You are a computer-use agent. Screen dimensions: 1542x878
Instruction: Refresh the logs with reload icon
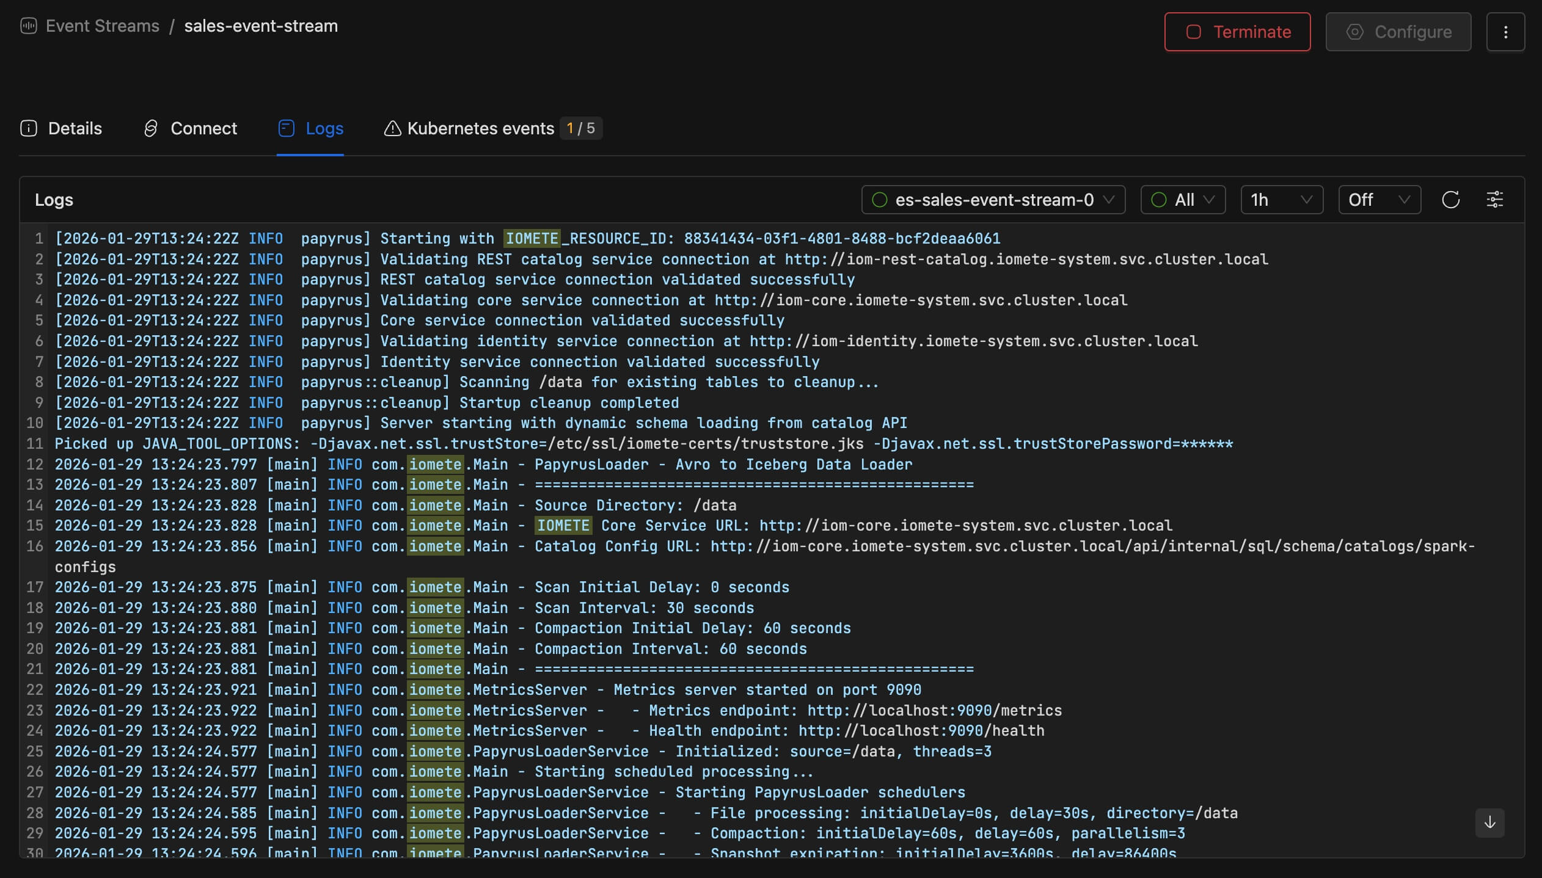coord(1450,200)
